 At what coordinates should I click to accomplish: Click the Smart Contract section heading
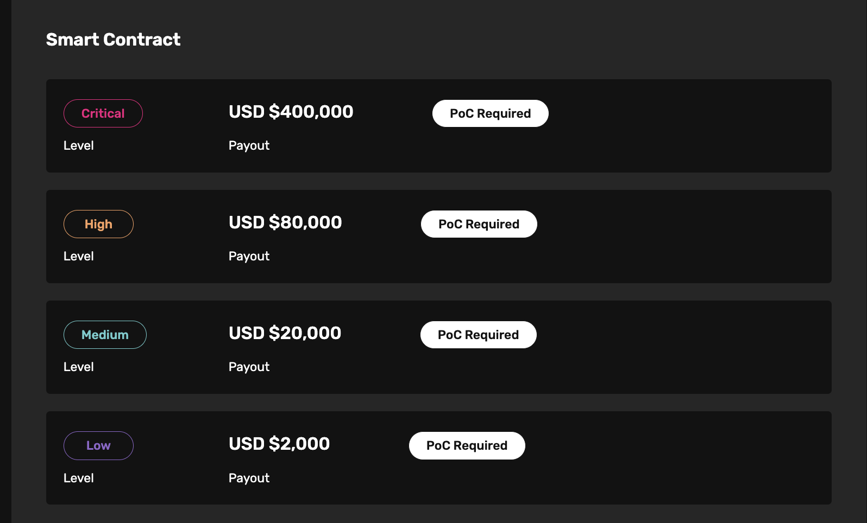point(113,40)
